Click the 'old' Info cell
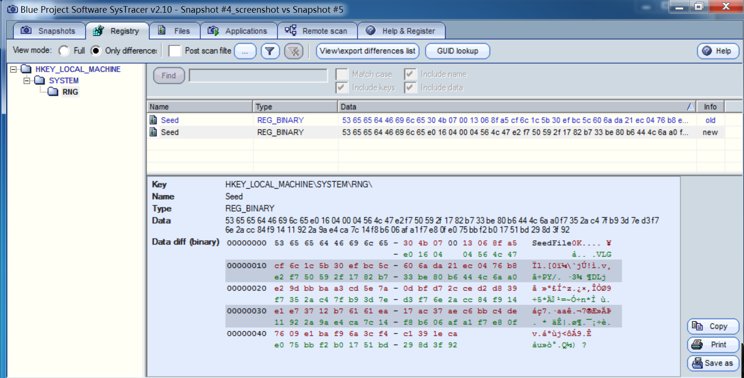The height and width of the screenshot is (378, 744). click(710, 120)
